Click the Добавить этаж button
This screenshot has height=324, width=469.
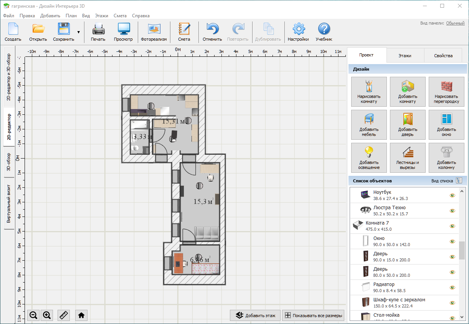(255, 316)
